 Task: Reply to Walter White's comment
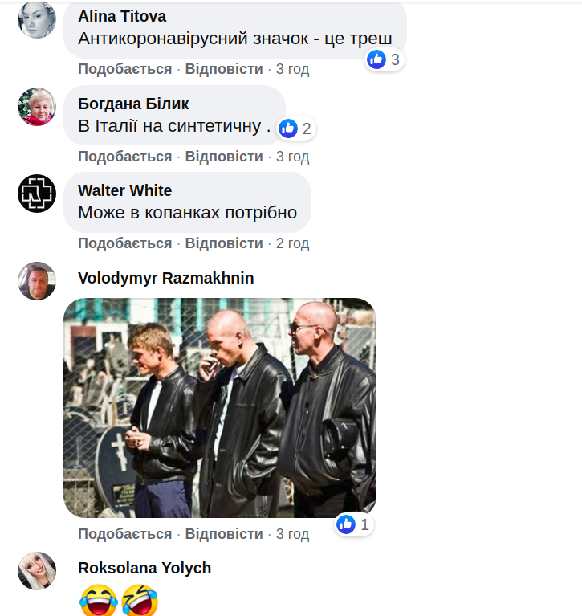(224, 243)
